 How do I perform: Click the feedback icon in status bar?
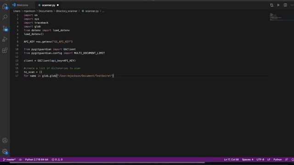click(x=287, y=159)
